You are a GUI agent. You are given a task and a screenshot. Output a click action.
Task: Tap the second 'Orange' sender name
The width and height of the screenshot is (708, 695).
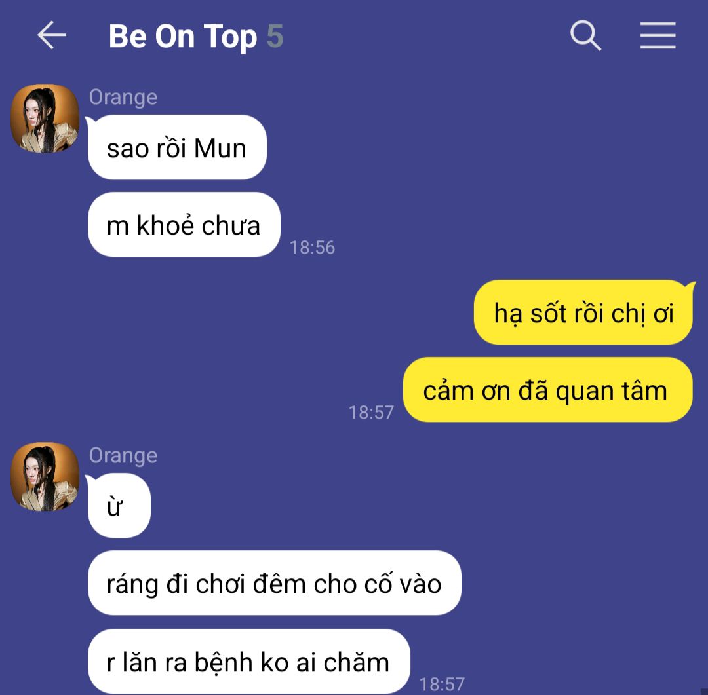coord(123,456)
